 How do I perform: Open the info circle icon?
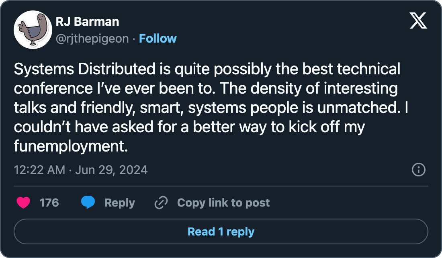click(x=419, y=170)
